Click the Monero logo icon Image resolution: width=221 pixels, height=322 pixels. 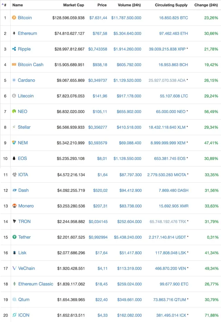point(15,206)
